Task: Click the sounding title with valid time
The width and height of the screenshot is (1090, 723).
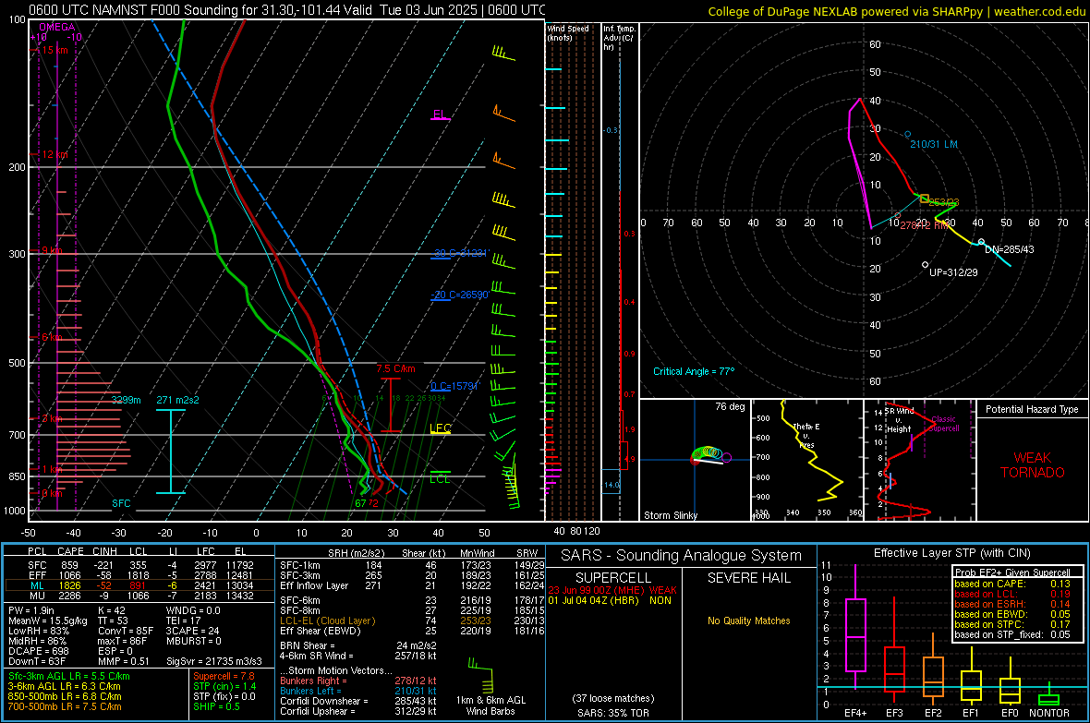Action: click(x=287, y=10)
